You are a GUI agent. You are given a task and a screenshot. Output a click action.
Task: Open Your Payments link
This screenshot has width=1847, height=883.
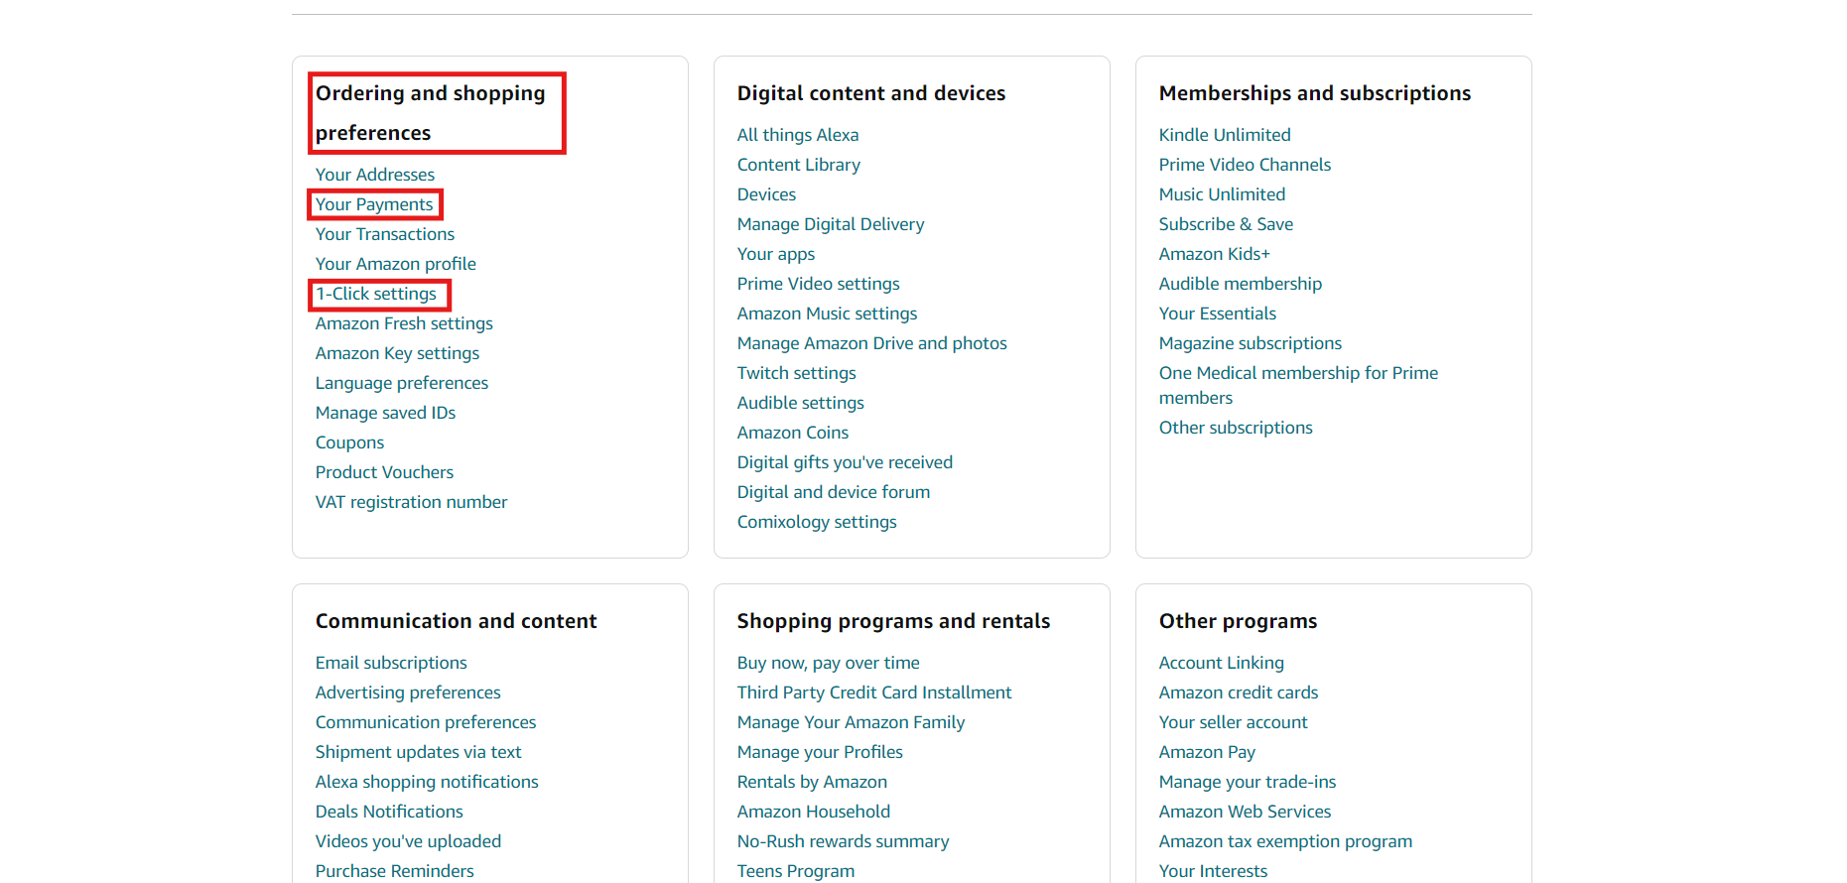click(374, 204)
